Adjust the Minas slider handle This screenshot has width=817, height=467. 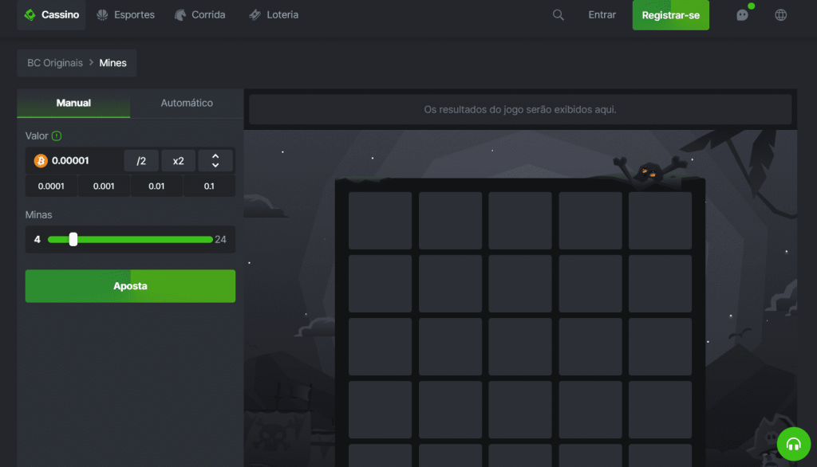click(x=73, y=238)
